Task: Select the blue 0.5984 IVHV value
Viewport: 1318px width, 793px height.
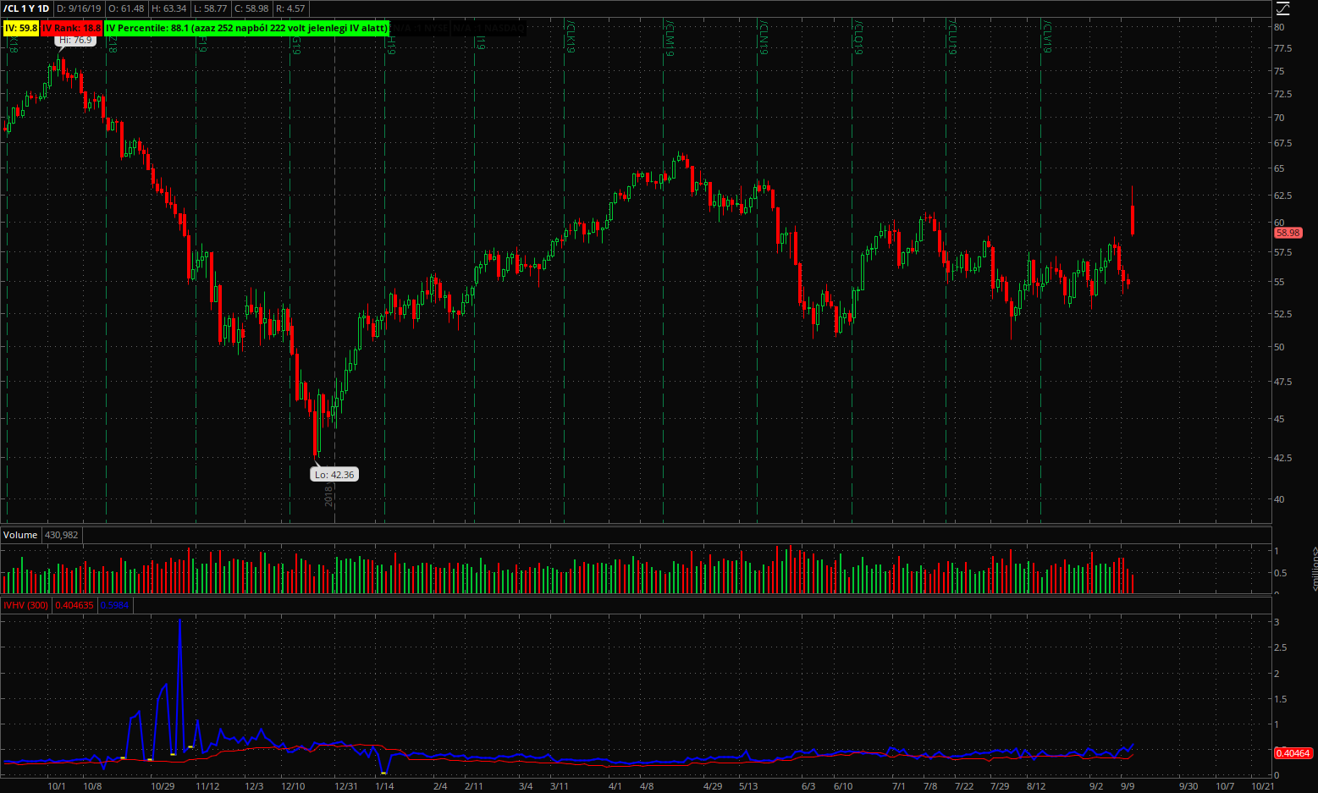Action: pyautogui.click(x=114, y=605)
